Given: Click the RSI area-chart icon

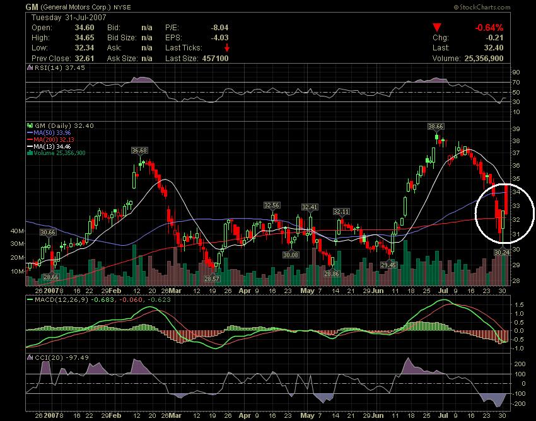Looking at the screenshot, I should pyautogui.click(x=30, y=67).
